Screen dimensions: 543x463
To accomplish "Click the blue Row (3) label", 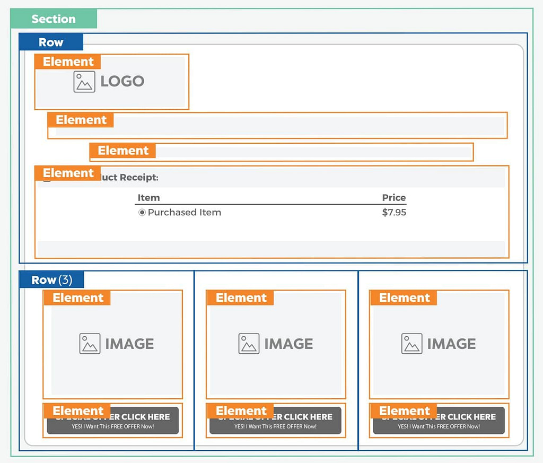I will pos(51,279).
